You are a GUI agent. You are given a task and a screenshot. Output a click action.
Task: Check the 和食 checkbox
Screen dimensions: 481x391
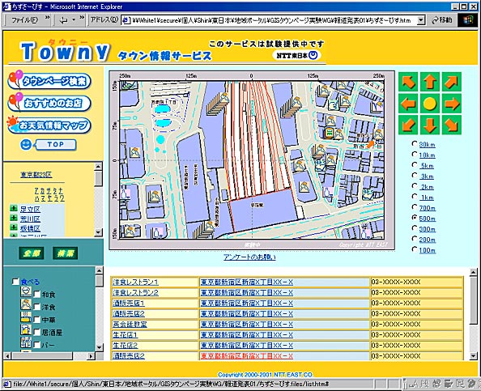coord(36,295)
